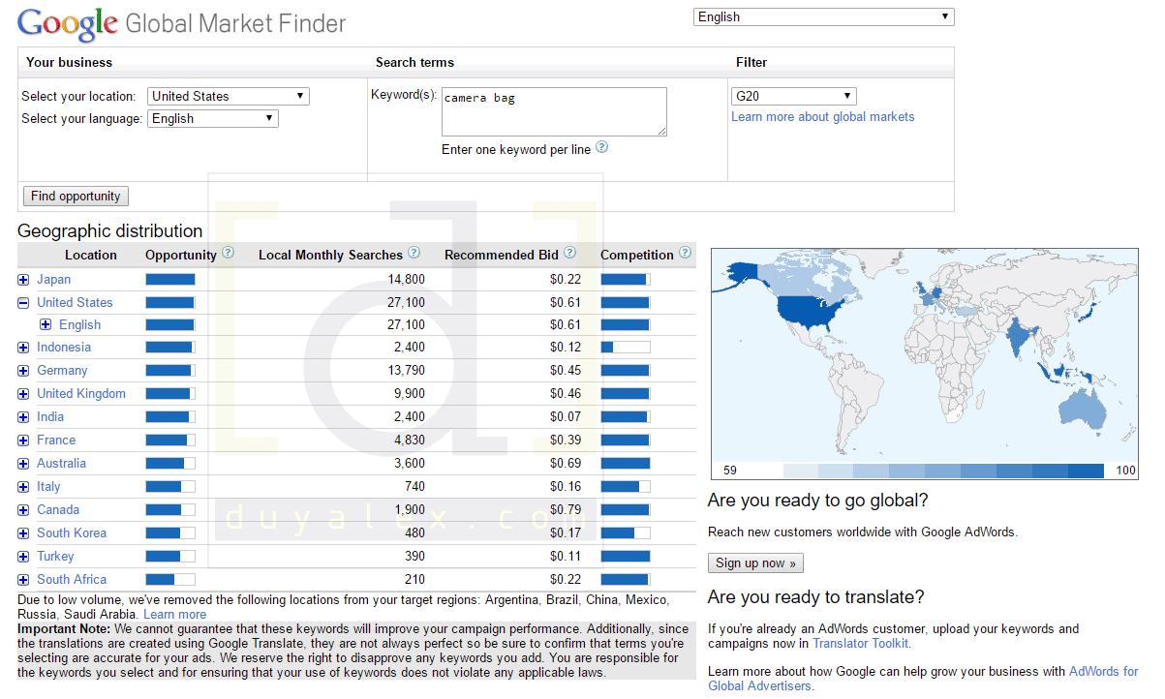This screenshot has height=699, width=1165.
Task: Open help icon beside Local Monthly Searches
Action: [x=414, y=253]
